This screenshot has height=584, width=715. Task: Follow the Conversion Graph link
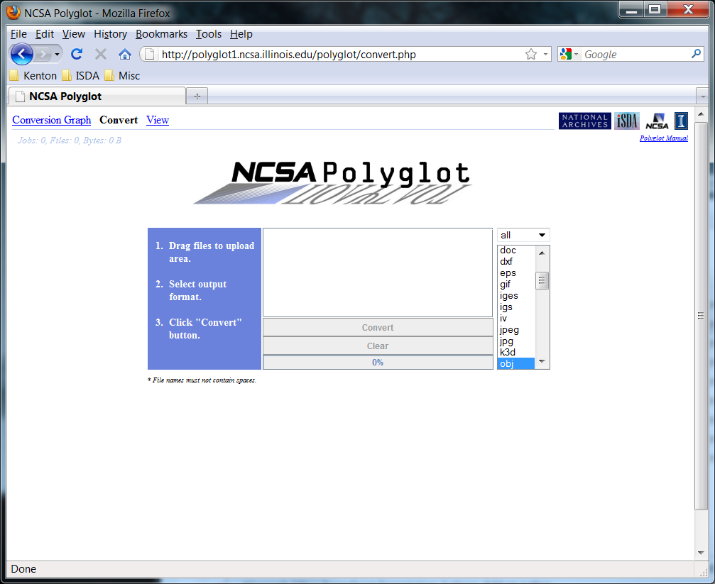coord(52,120)
